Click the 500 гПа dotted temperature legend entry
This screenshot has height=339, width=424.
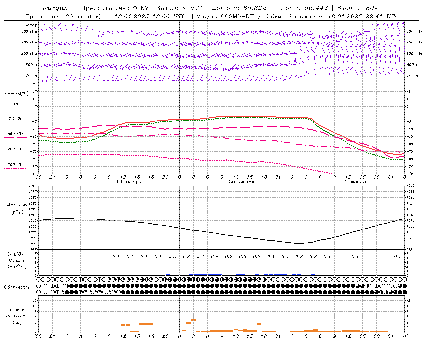[x=15, y=165]
